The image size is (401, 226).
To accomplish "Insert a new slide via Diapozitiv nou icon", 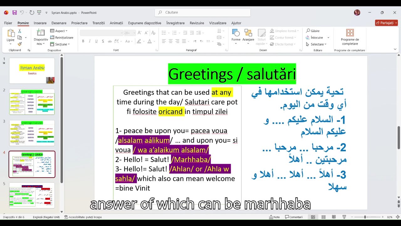I will click(41, 33).
